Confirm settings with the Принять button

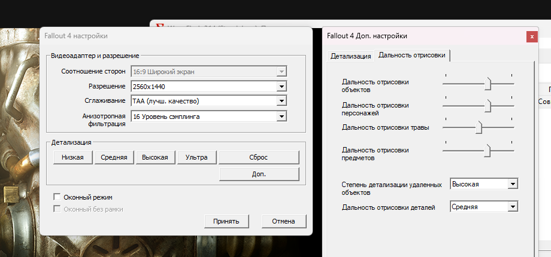click(226, 221)
